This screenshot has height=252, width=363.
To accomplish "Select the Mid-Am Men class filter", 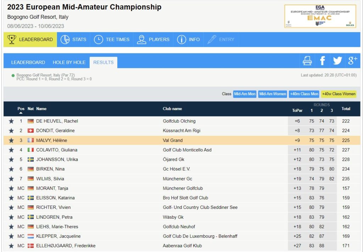I will (x=245, y=94).
